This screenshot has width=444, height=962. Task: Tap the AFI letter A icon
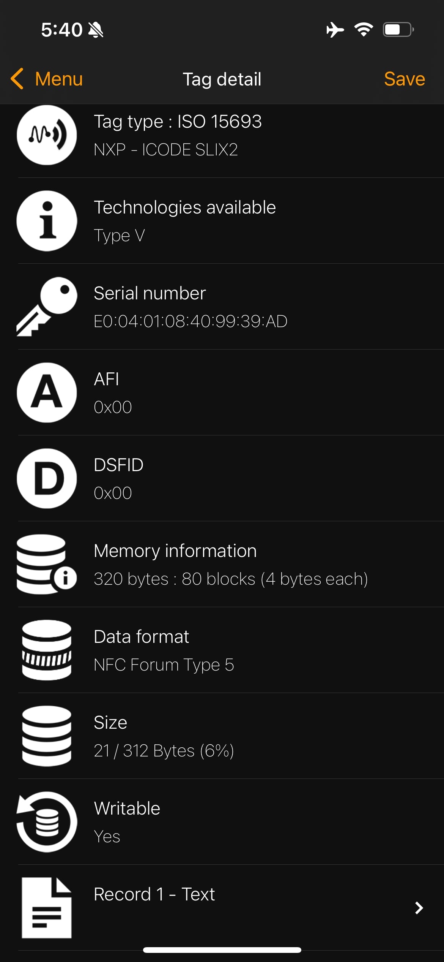click(x=47, y=392)
